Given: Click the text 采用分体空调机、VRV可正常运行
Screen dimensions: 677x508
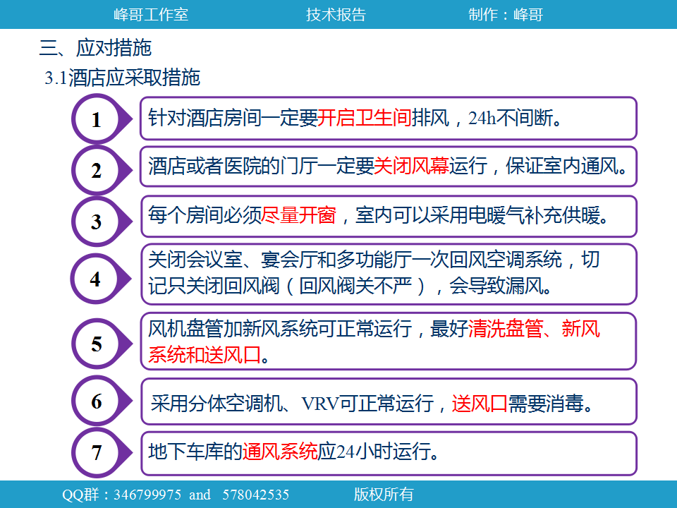Looking at the screenshot, I should (292, 404).
